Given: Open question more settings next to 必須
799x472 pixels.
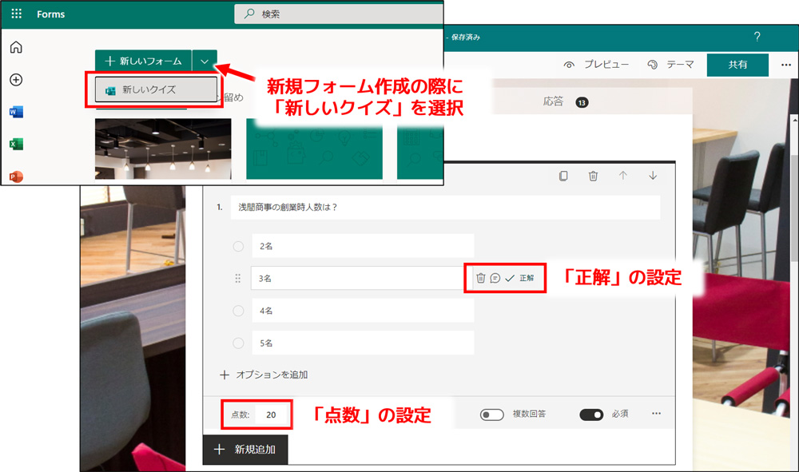Looking at the screenshot, I should [x=657, y=414].
